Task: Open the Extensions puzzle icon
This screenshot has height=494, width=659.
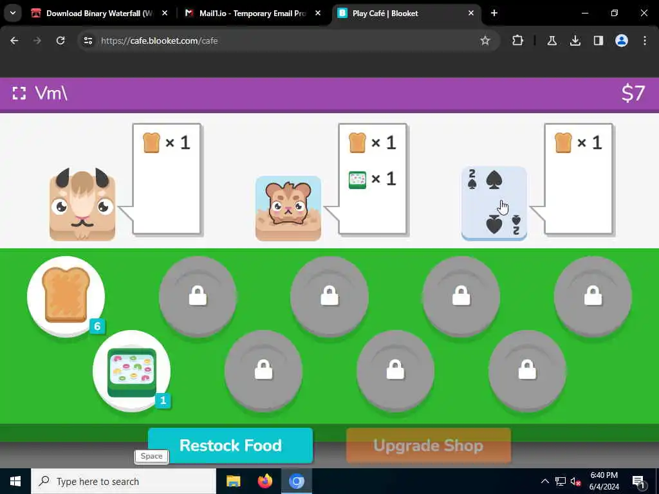Action: tap(518, 41)
